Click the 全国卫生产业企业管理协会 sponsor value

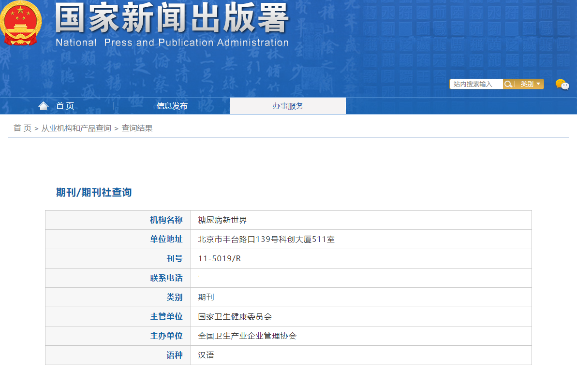click(247, 336)
